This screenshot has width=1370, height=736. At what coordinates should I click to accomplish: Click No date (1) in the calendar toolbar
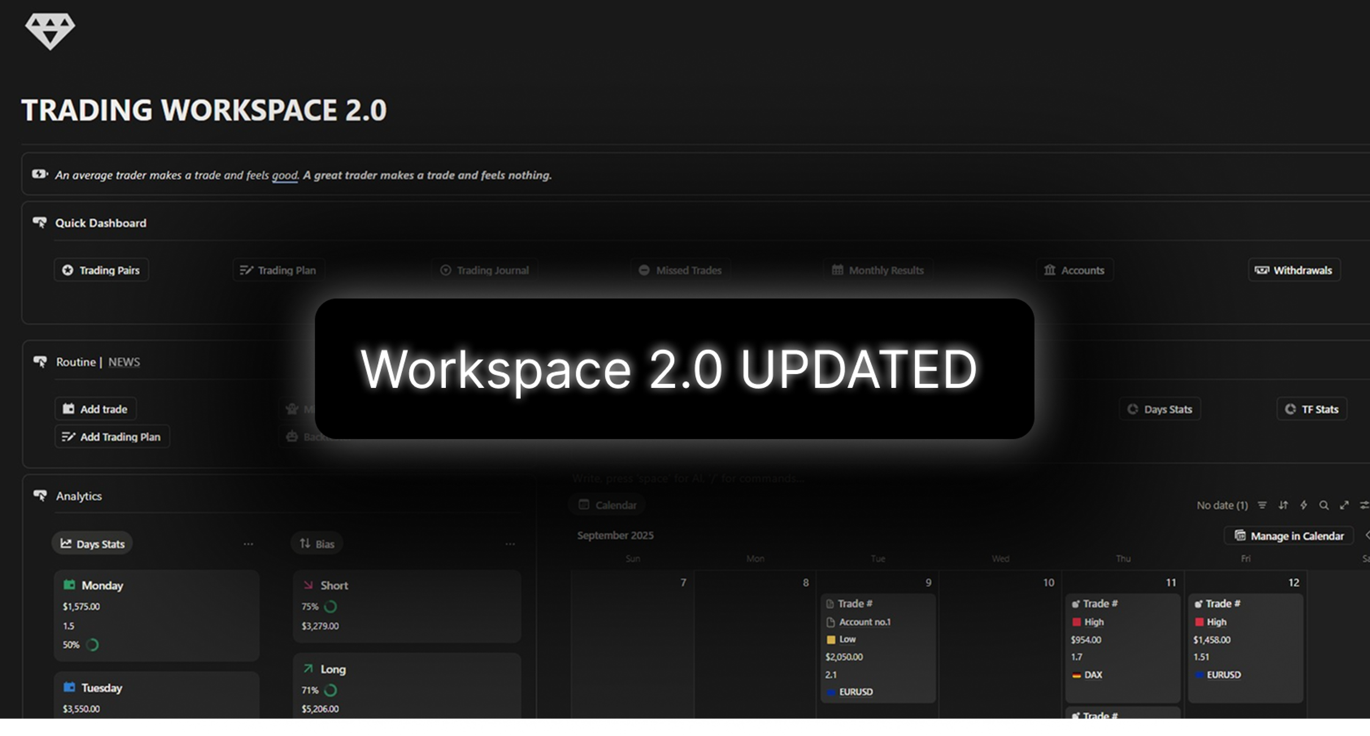click(1222, 505)
